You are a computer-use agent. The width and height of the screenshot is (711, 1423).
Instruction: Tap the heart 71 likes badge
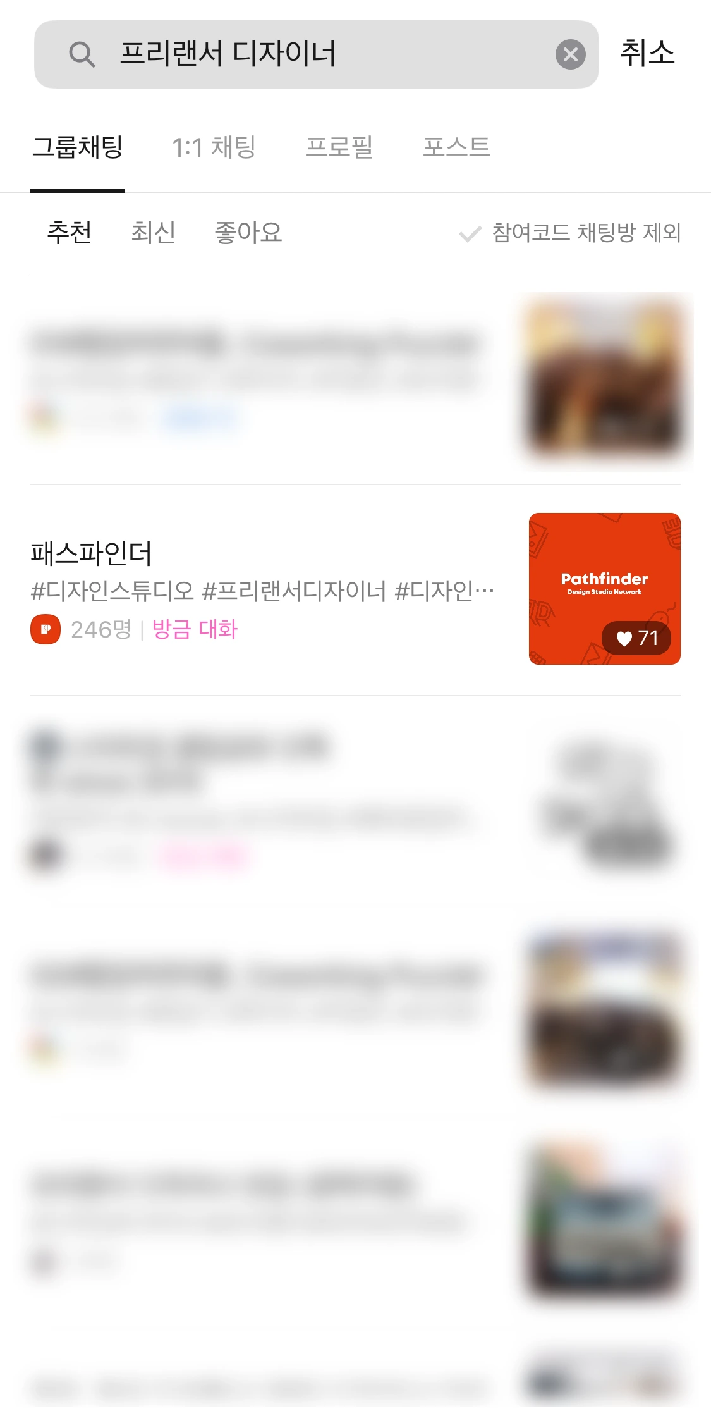point(636,638)
